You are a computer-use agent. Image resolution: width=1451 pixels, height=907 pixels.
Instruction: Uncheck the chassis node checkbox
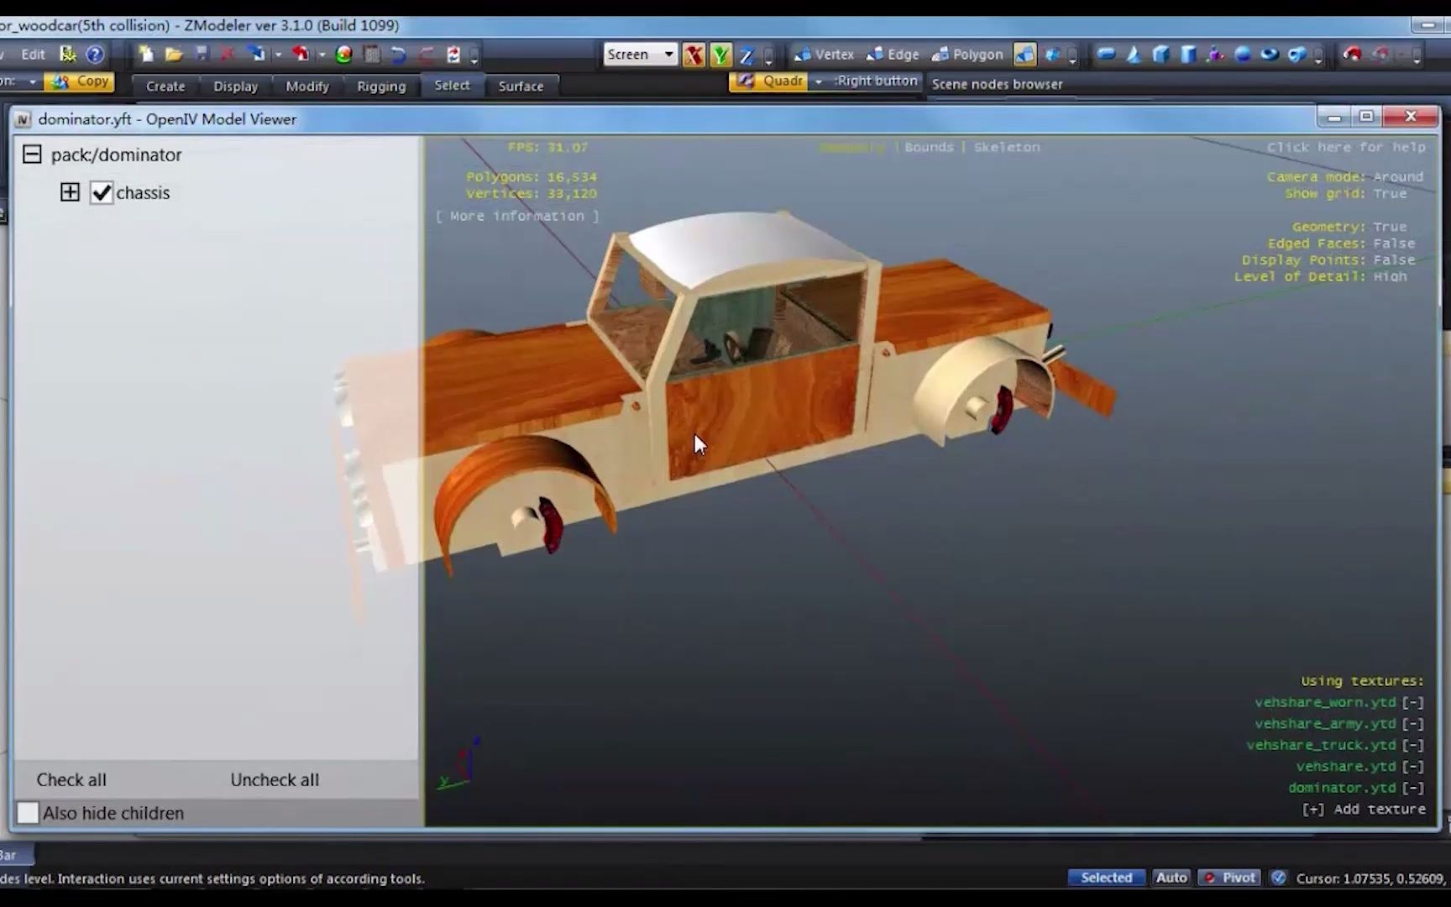coord(102,192)
